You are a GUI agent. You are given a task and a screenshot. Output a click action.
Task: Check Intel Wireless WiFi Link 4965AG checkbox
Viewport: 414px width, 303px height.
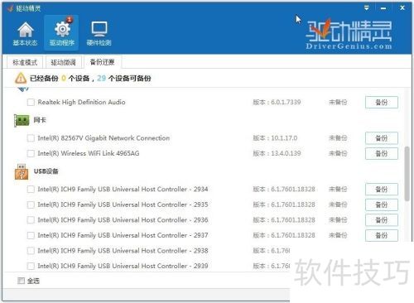pos(31,153)
